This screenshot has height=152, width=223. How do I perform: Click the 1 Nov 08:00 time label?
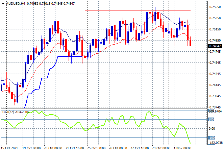coord(182,148)
